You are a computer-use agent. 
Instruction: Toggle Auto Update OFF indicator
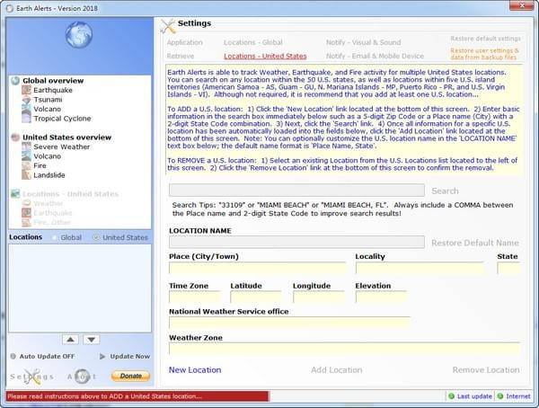[x=13, y=357]
